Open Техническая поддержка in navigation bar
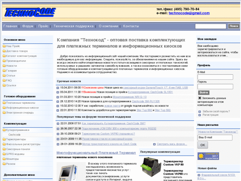 click(x=74, y=26)
